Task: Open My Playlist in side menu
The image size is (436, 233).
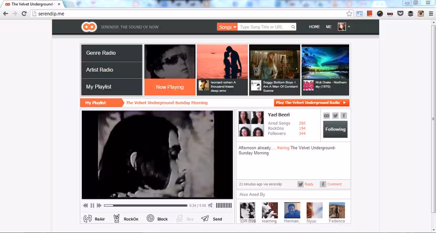Action: click(x=112, y=87)
